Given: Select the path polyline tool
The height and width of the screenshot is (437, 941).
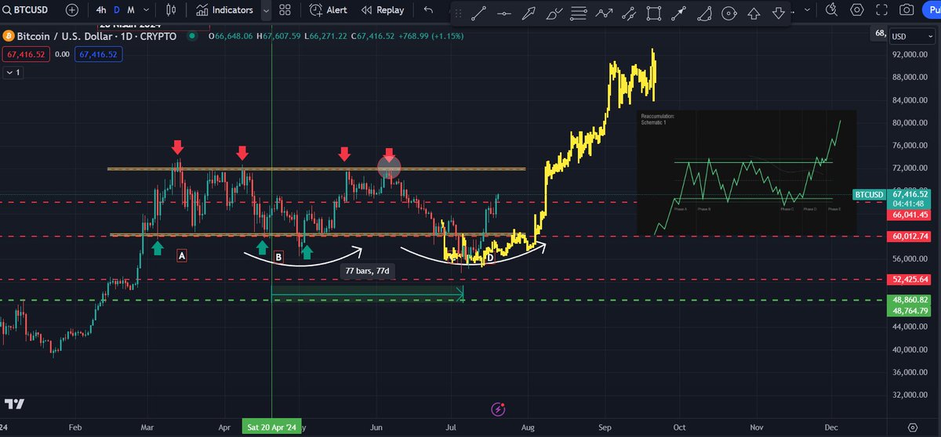Looking at the screenshot, I should (x=604, y=13).
